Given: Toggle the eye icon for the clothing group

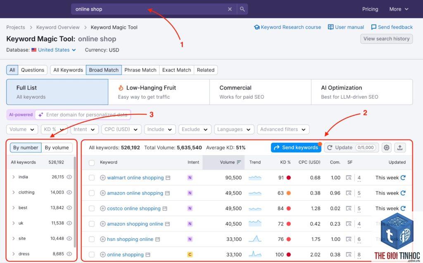Looking at the screenshot, I should click(x=69, y=192).
